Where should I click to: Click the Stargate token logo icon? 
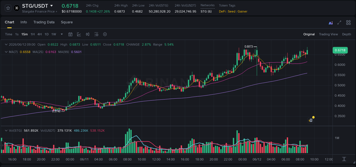coord(17,8)
